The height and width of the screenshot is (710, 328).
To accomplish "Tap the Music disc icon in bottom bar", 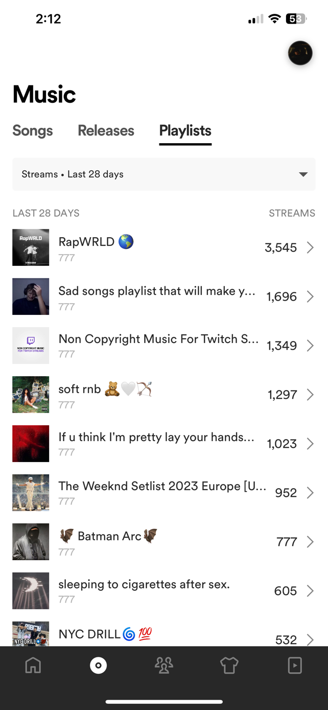I will coord(98,665).
